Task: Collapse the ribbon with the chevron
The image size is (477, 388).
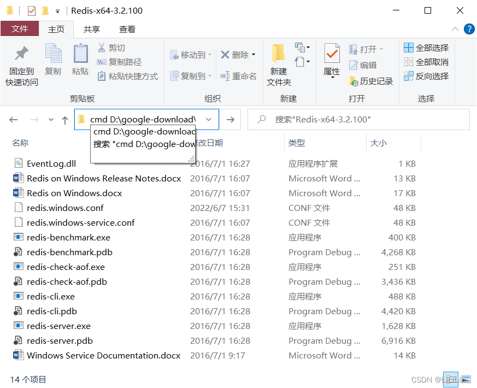Action: click(455, 29)
